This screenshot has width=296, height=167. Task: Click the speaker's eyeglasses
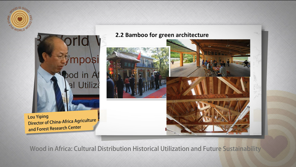coord(60,57)
